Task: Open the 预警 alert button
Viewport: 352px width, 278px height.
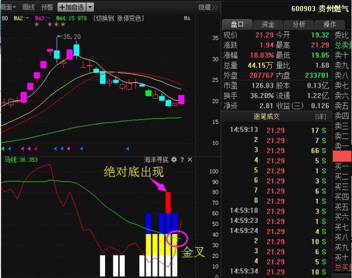Action: click(47, 7)
